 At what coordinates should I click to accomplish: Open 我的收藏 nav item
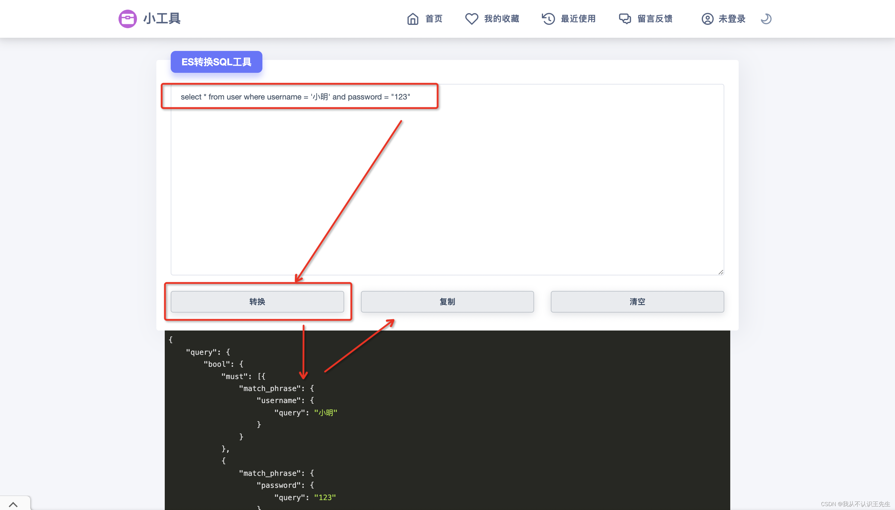502,19
